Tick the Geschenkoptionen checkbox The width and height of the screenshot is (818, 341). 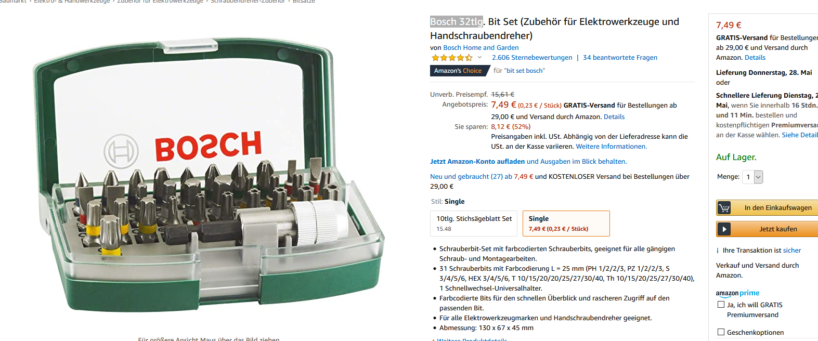[721, 332]
